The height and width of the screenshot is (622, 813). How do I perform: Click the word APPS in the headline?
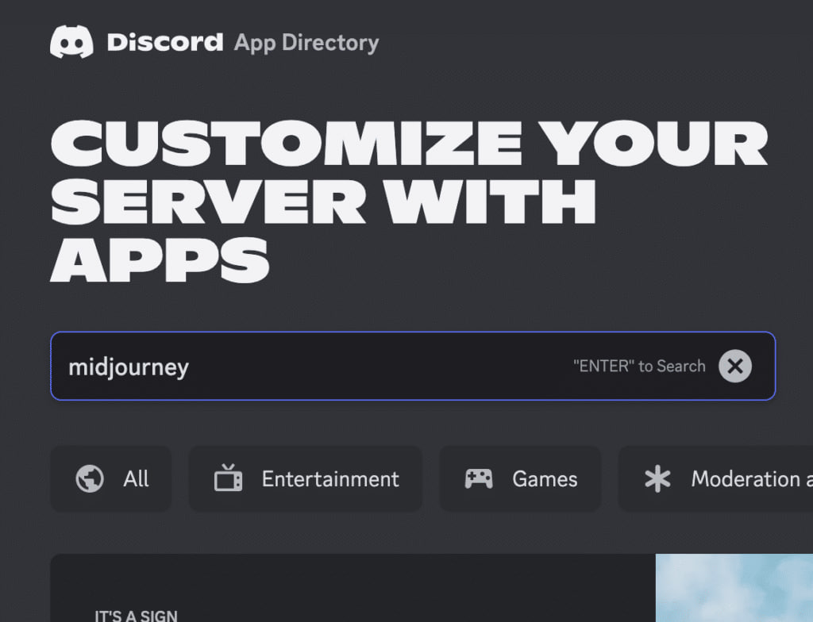pyautogui.click(x=160, y=258)
